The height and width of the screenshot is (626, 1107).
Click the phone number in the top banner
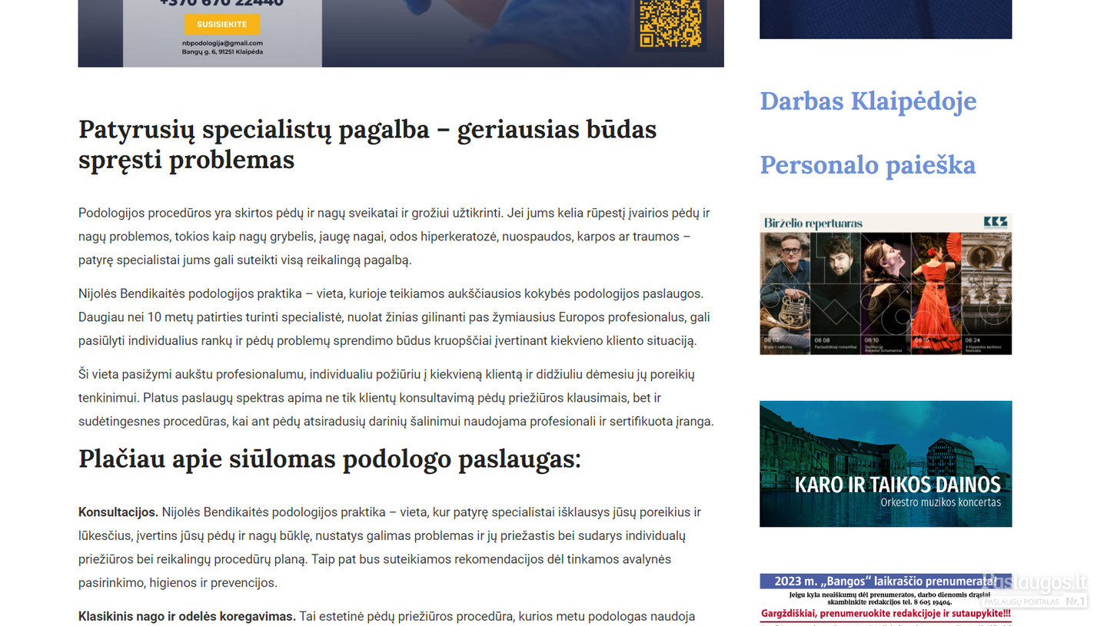coord(222,3)
